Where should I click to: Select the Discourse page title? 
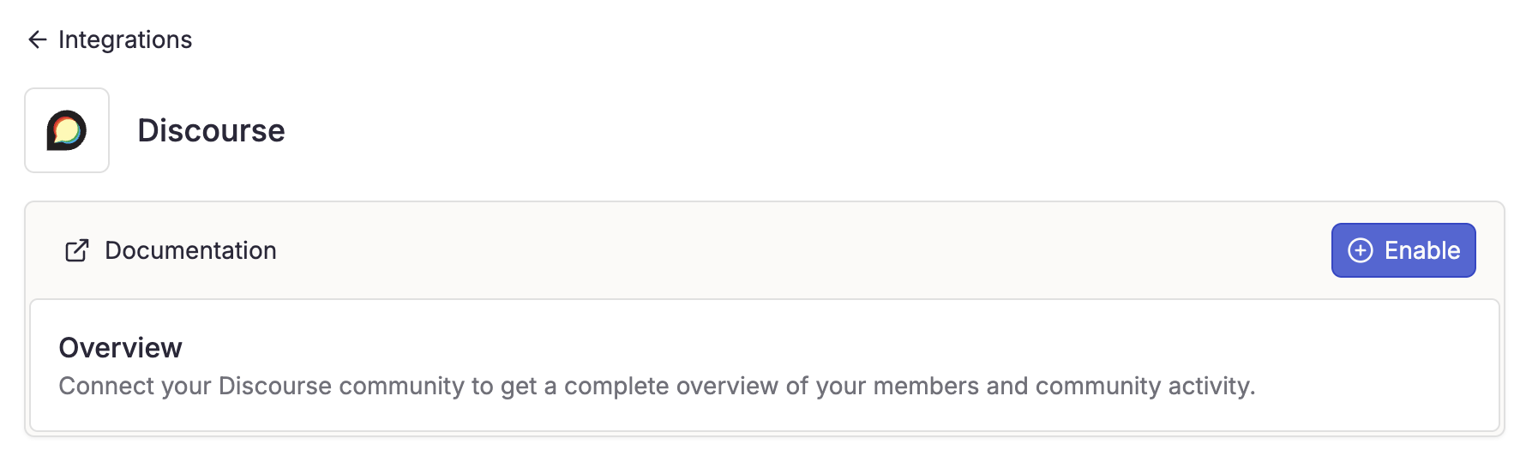click(x=211, y=130)
